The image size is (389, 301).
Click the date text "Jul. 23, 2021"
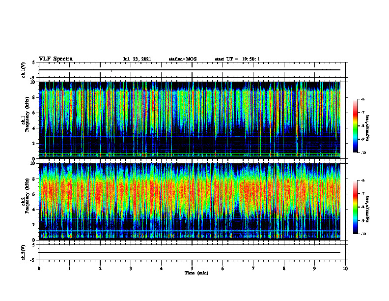(137, 59)
